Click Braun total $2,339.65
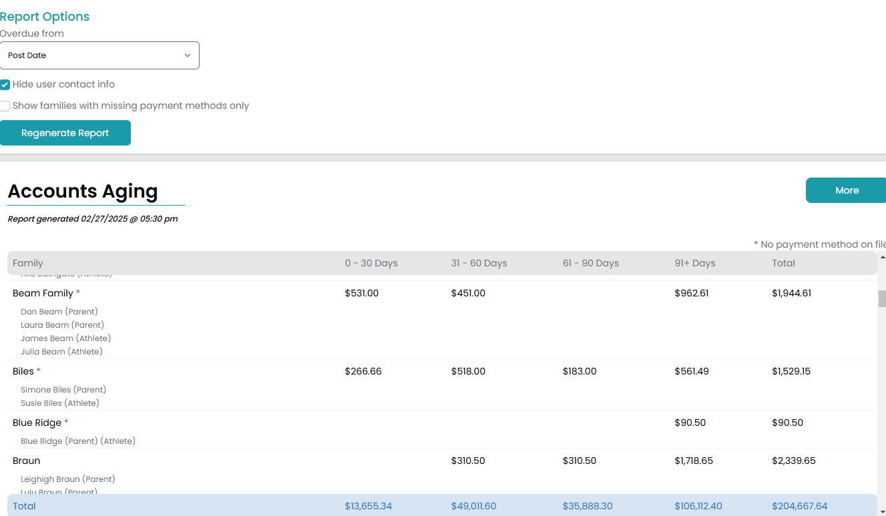This screenshot has height=516, width=886. click(x=793, y=461)
